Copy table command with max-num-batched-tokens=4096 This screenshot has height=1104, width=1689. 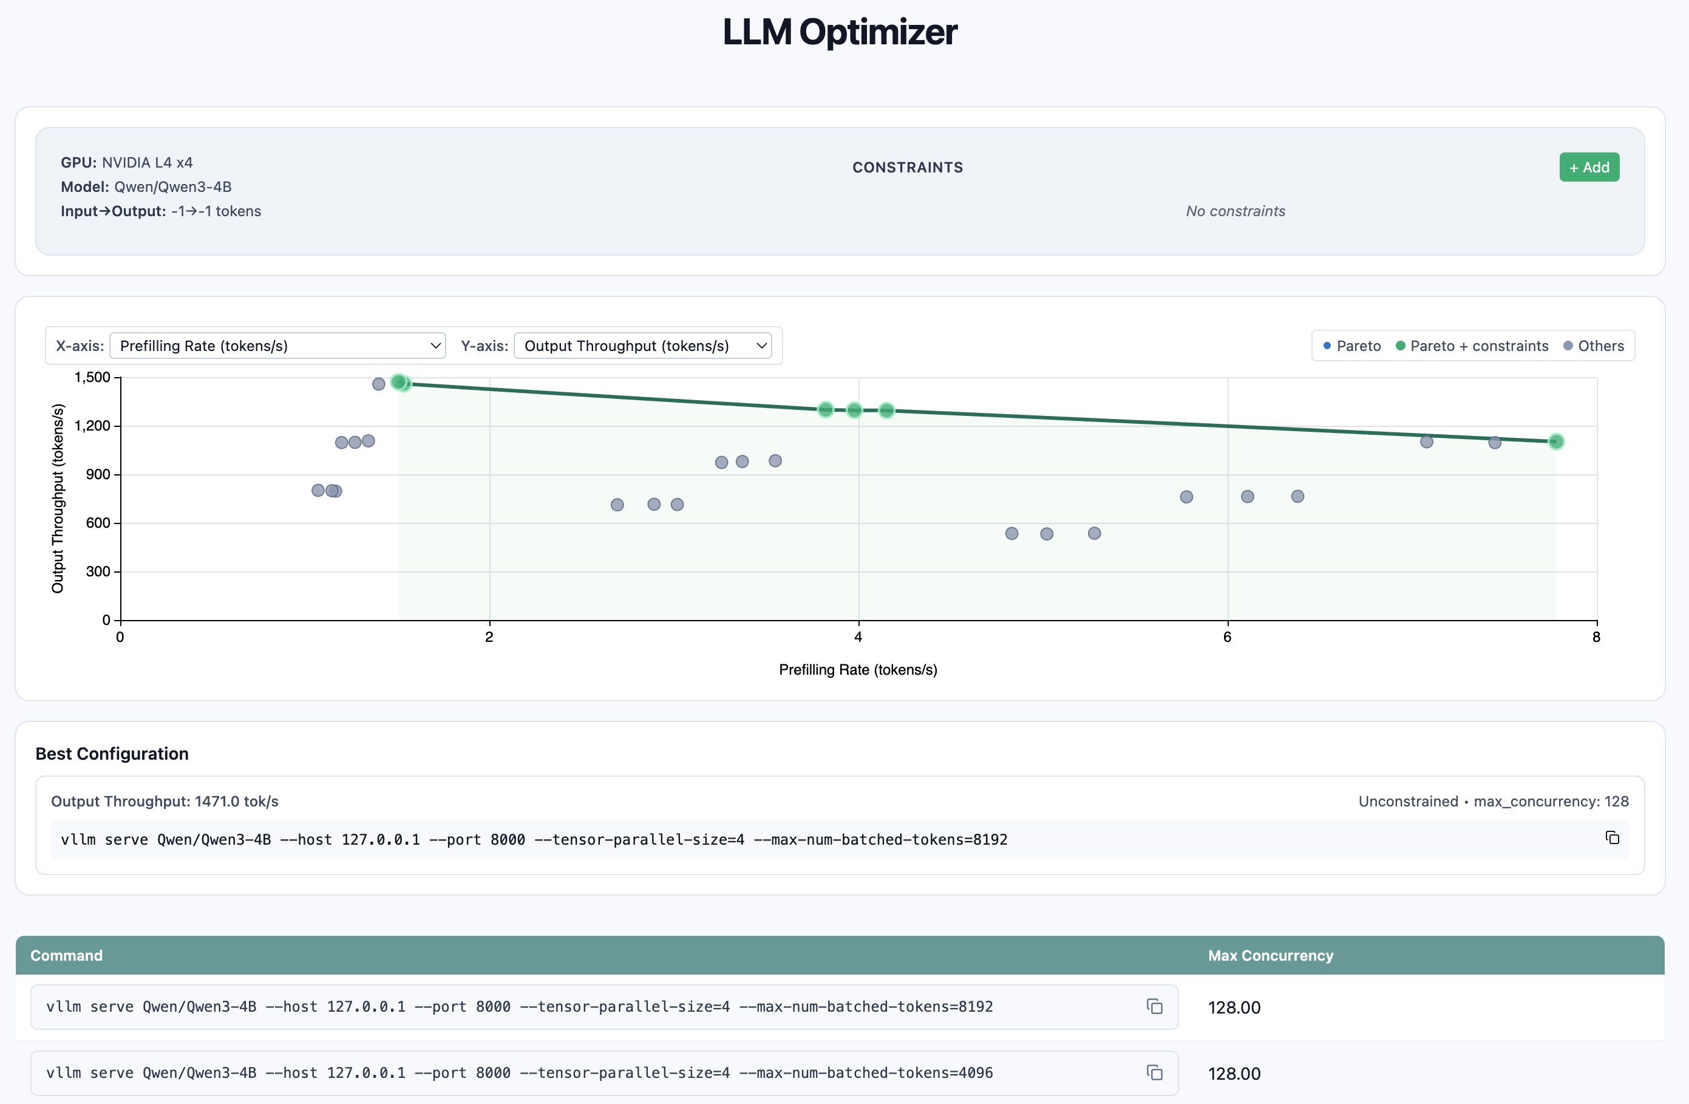click(1154, 1072)
